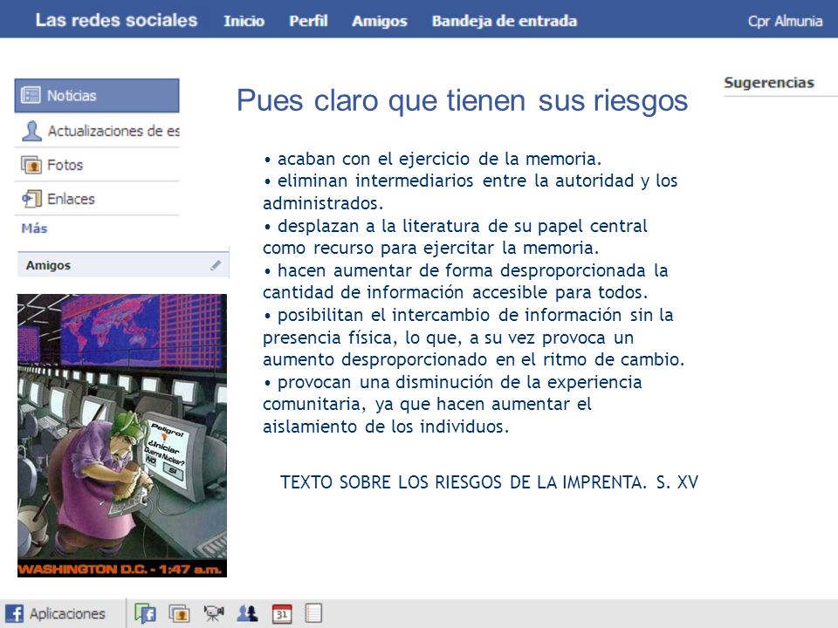Open the groups people icon in bottom bar

click(x=247, y=613)
